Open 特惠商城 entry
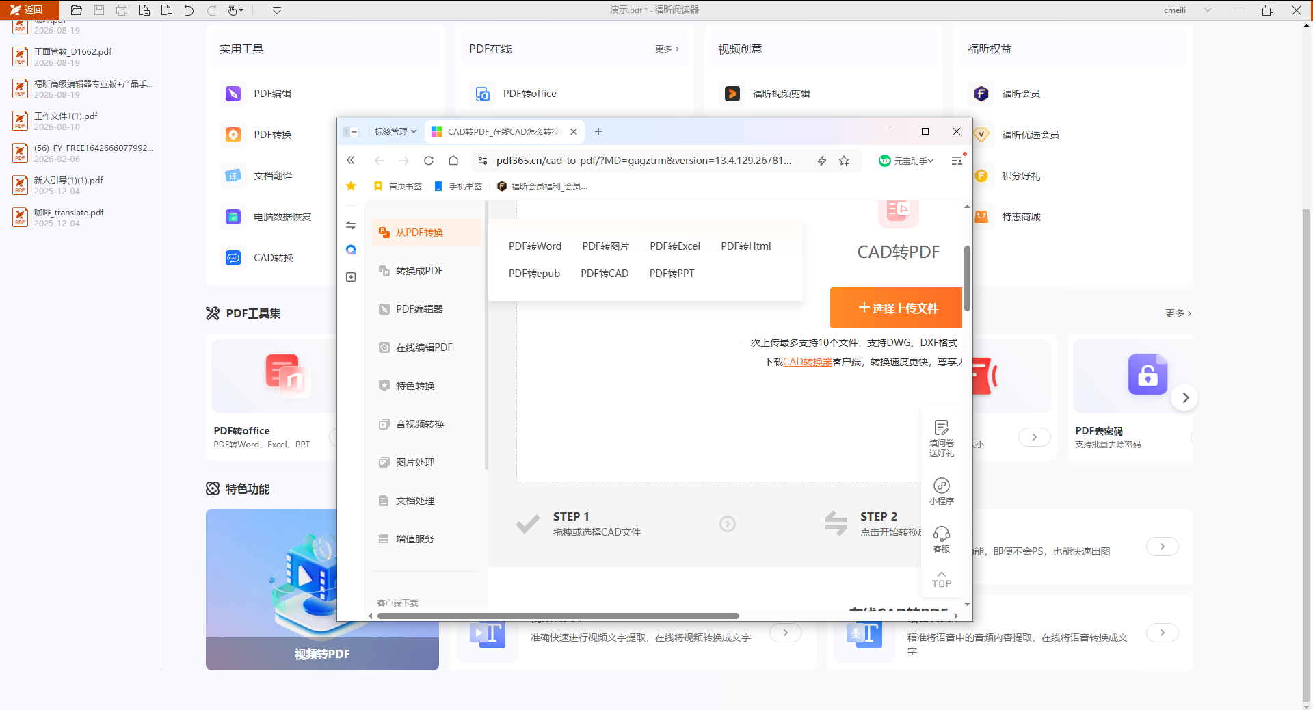This screenshot has width=1313, height=710. click(1021, 217)
